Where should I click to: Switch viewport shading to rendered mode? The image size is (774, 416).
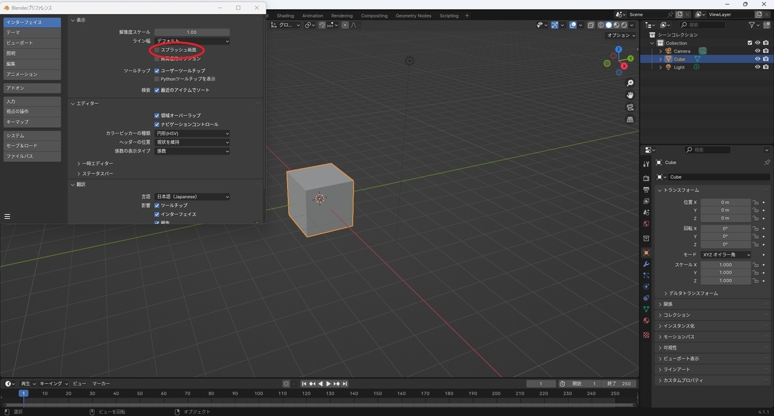[624, 25]
